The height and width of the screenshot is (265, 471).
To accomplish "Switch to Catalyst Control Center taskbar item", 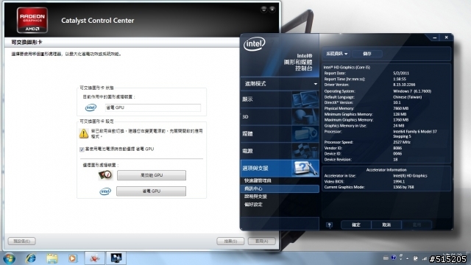I will coord(95,258).
